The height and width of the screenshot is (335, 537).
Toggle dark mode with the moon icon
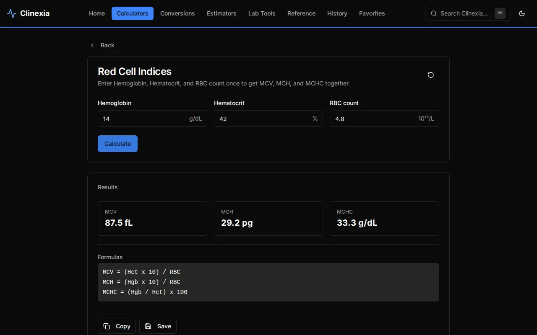click(522, 13)
